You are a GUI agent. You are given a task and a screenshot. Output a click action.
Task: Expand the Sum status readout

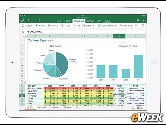[x=137, y=108]
